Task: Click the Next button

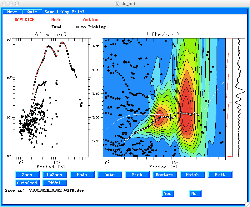Action: pyautogui.click(x=12, y=12)
